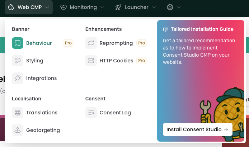Image resolution: width=249 pixels, height=147 pixels.
Task: Click the Consent section heading
Action: (x=95, y=99)
